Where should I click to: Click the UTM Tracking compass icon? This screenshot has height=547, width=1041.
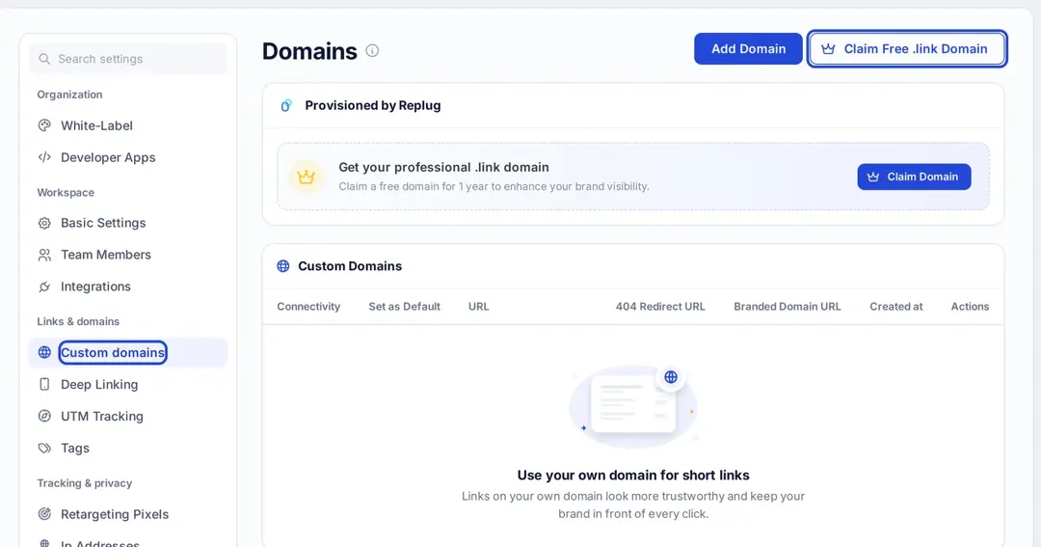tap(44, 416)
